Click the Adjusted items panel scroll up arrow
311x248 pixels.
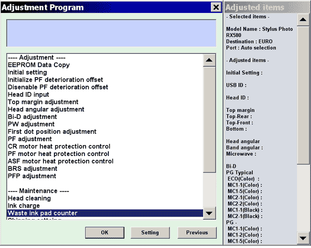(303, 20)
